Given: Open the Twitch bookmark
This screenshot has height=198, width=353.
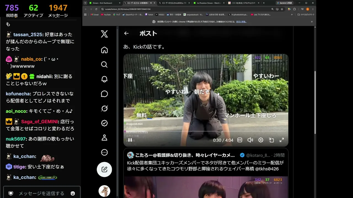Looking at the screenshot, I should click(x=149, y=15).
